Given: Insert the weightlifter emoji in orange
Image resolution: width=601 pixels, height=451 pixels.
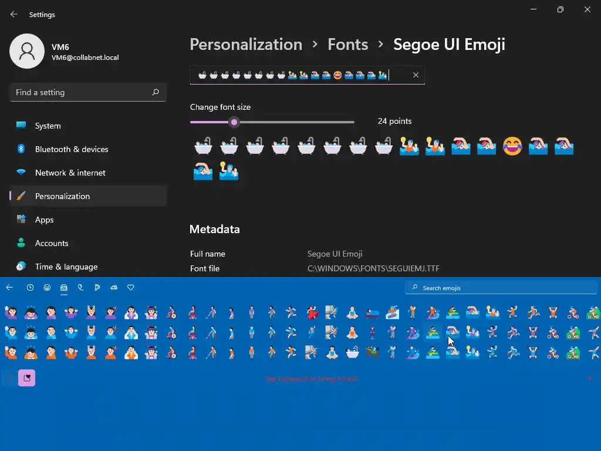Looking at the screenshot, I should (x=553, y=313).
